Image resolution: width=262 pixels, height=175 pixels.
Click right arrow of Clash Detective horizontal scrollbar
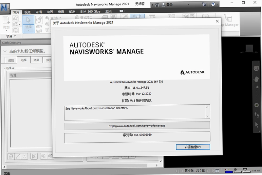pos(157,166)
